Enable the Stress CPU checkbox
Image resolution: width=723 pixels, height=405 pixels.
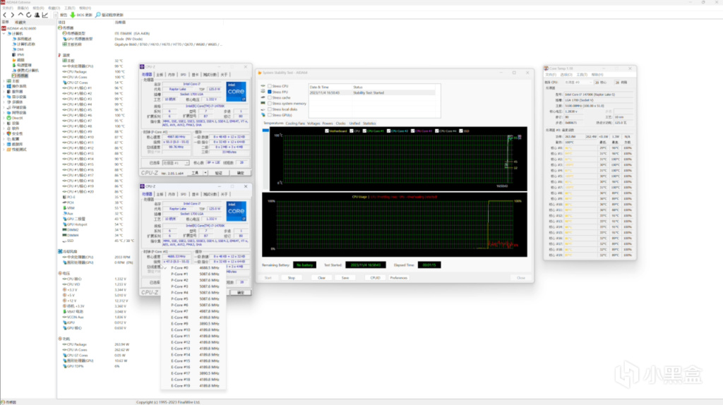coord(270,86)
